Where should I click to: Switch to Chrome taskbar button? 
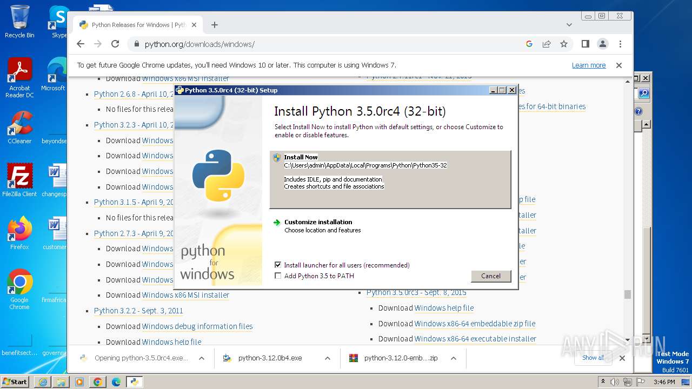click(98, 382)
